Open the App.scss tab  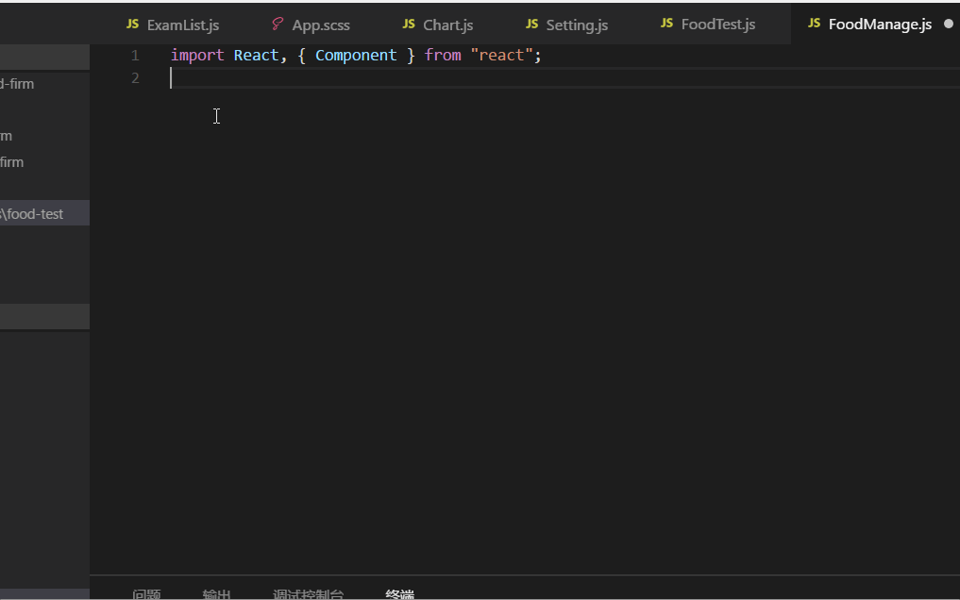click(321, 25)
